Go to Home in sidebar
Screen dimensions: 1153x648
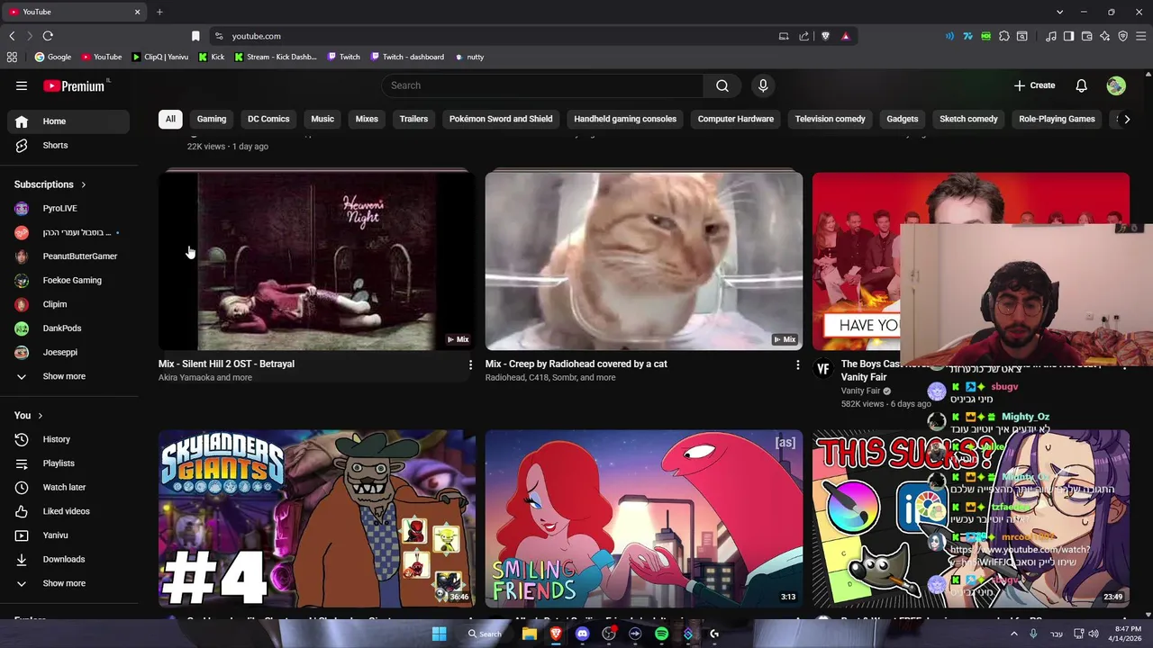click(68, 121)
